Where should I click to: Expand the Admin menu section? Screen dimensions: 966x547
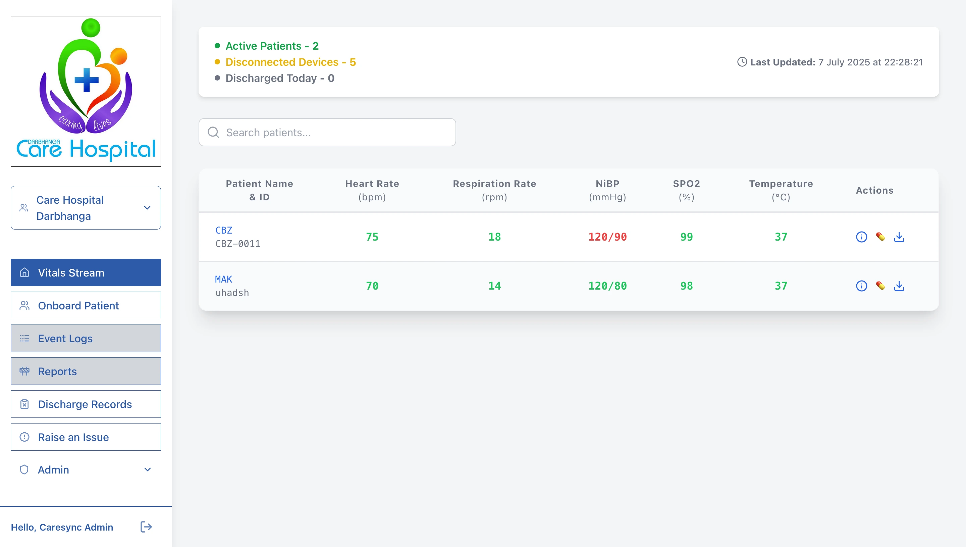(86, 469)
